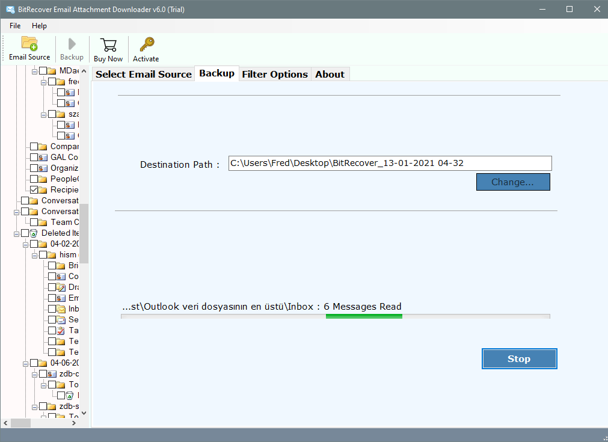The width and height of the screenshot is (608, 442).
Task: Click the backup progress bar
Action: (336, 316)
